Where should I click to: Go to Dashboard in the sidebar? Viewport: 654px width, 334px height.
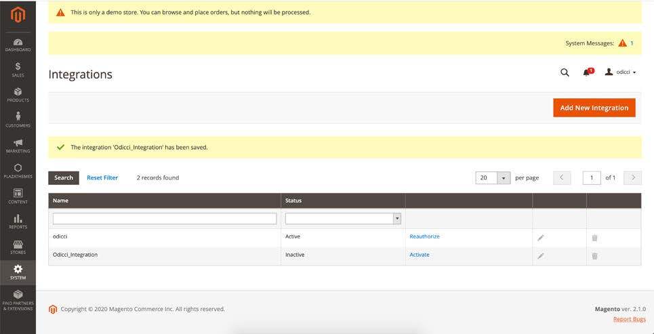point(18,45)
